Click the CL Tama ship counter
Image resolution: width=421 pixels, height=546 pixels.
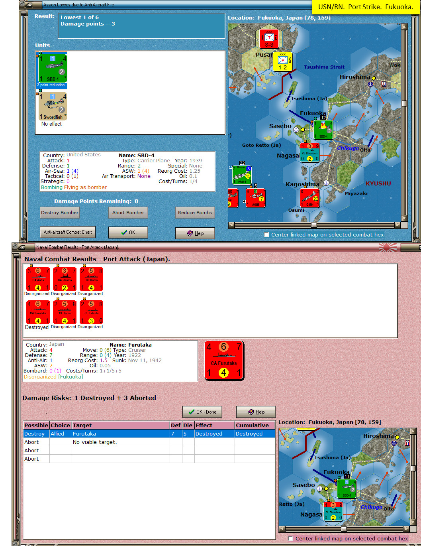click(x=65, y=312)
